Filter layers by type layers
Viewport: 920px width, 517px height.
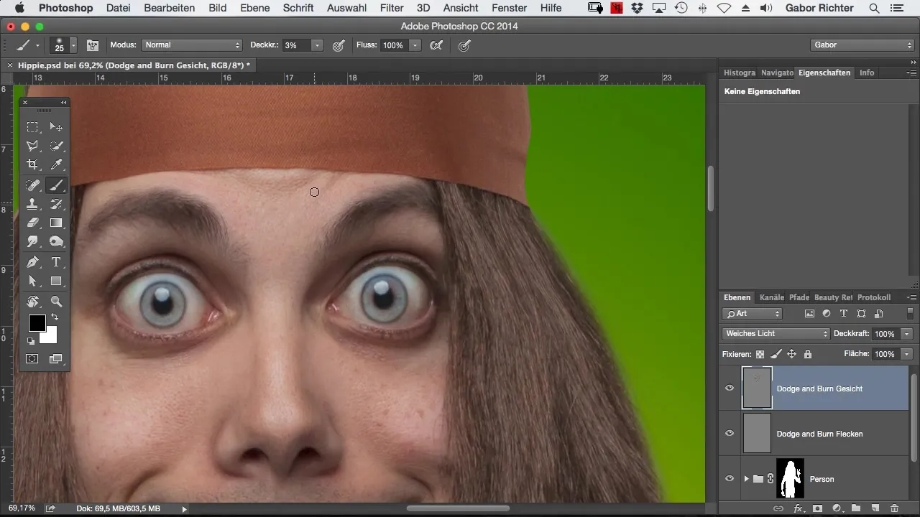tap(844, 314)
